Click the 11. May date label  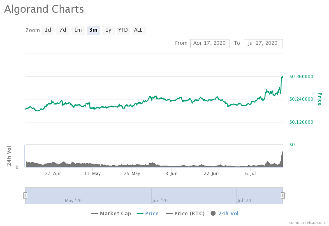pyautogui.click(x=92, y=173)
